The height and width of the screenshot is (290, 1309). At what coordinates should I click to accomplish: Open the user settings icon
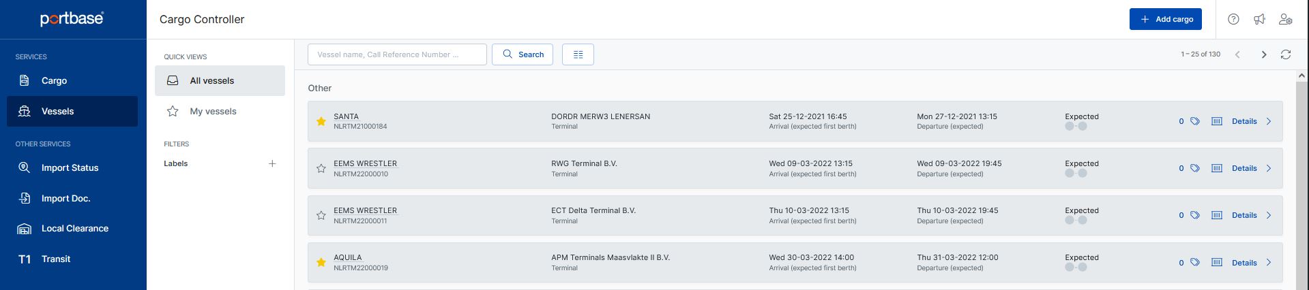tap(1285, 19)
